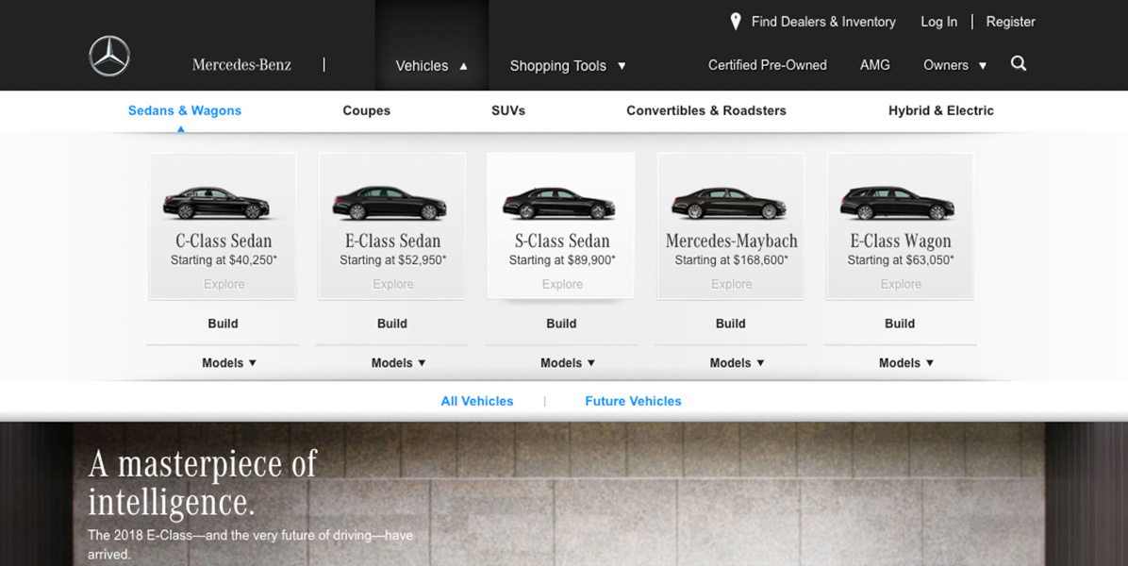1128x566 pixels.
Task: Open Convertibles & Roadsters category
Action: coord(706,110)
